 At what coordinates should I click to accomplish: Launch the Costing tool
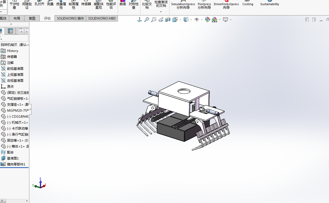(x=247, y=3)
